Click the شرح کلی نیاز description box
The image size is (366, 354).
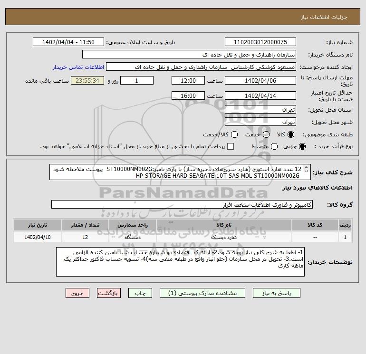pos(180,172)
